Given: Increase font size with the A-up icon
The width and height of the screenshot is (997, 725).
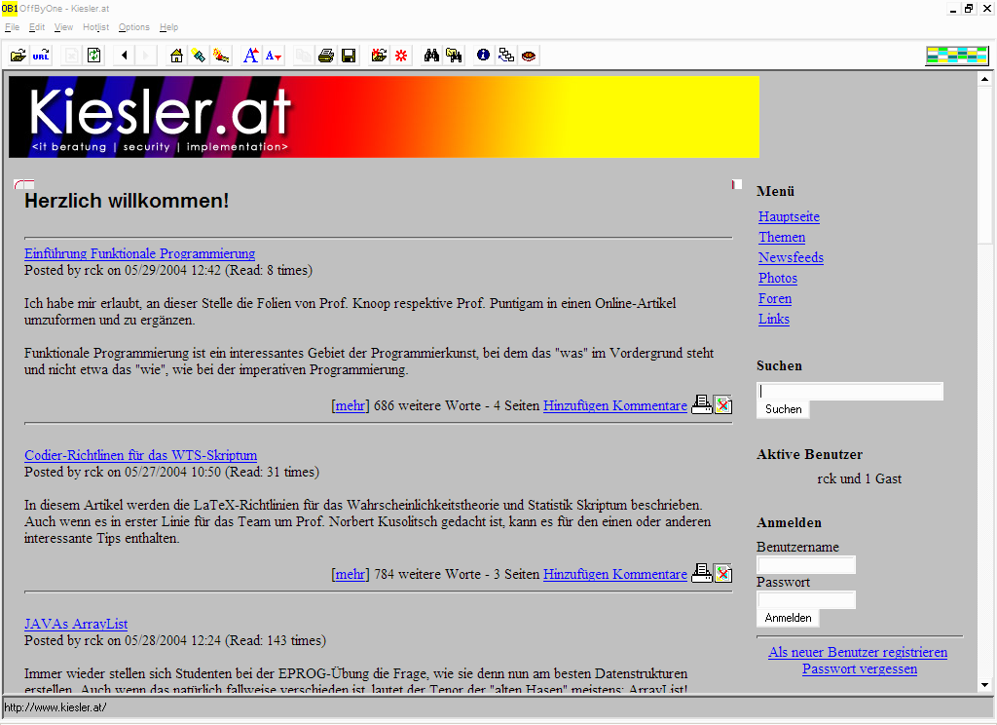Looking at the screenshot, I should point(251,56).
